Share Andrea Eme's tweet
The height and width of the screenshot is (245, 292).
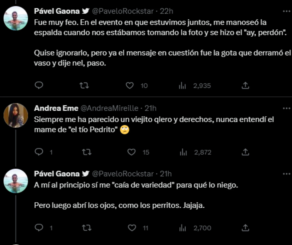click(245, 152)
